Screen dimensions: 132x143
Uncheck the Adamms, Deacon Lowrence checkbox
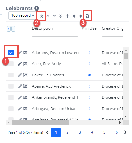11,53
